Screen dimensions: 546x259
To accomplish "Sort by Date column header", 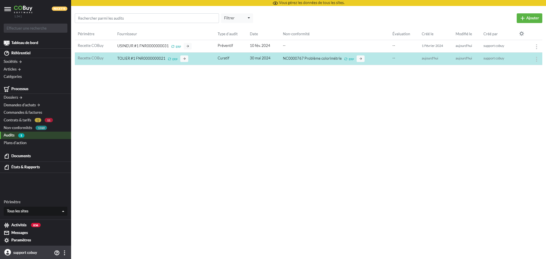I will click(254, 34).
